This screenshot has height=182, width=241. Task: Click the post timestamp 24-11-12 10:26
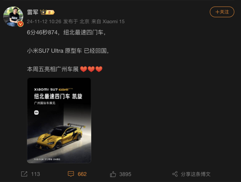pyautogui.click(x=44, y=21)
